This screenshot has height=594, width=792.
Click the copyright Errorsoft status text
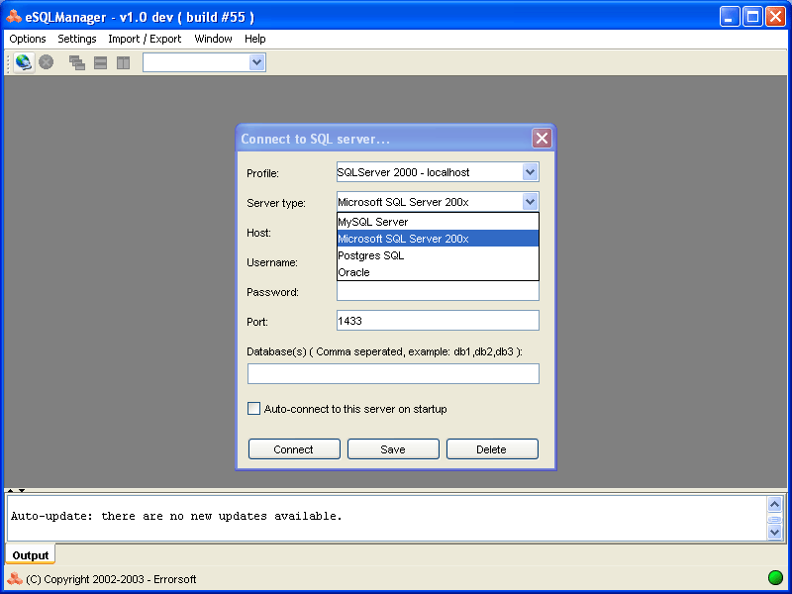coord(111,579)
